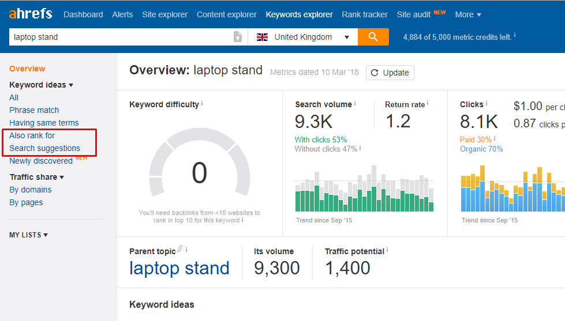Open the Dashboard menu
This screenshot has height=321, width=565.
[x=83, y=15]
